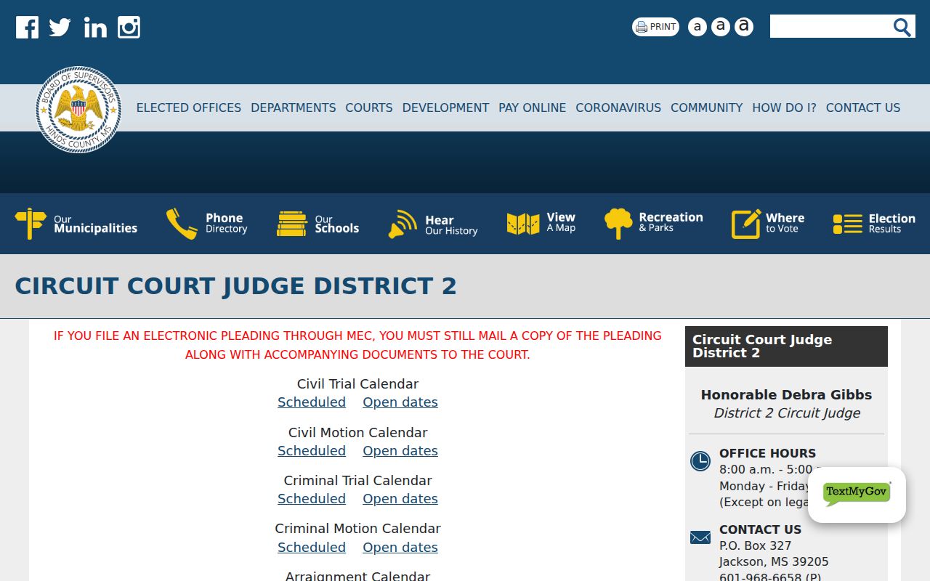Open the Elected Offices menu
Image resolution: width=930 pixels, height=581 pixels.
point(189,107)
